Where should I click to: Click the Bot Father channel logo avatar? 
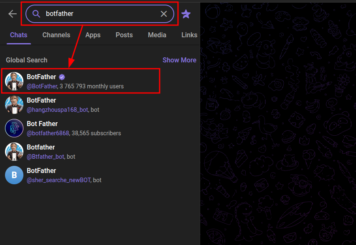(x=14, y=128)
